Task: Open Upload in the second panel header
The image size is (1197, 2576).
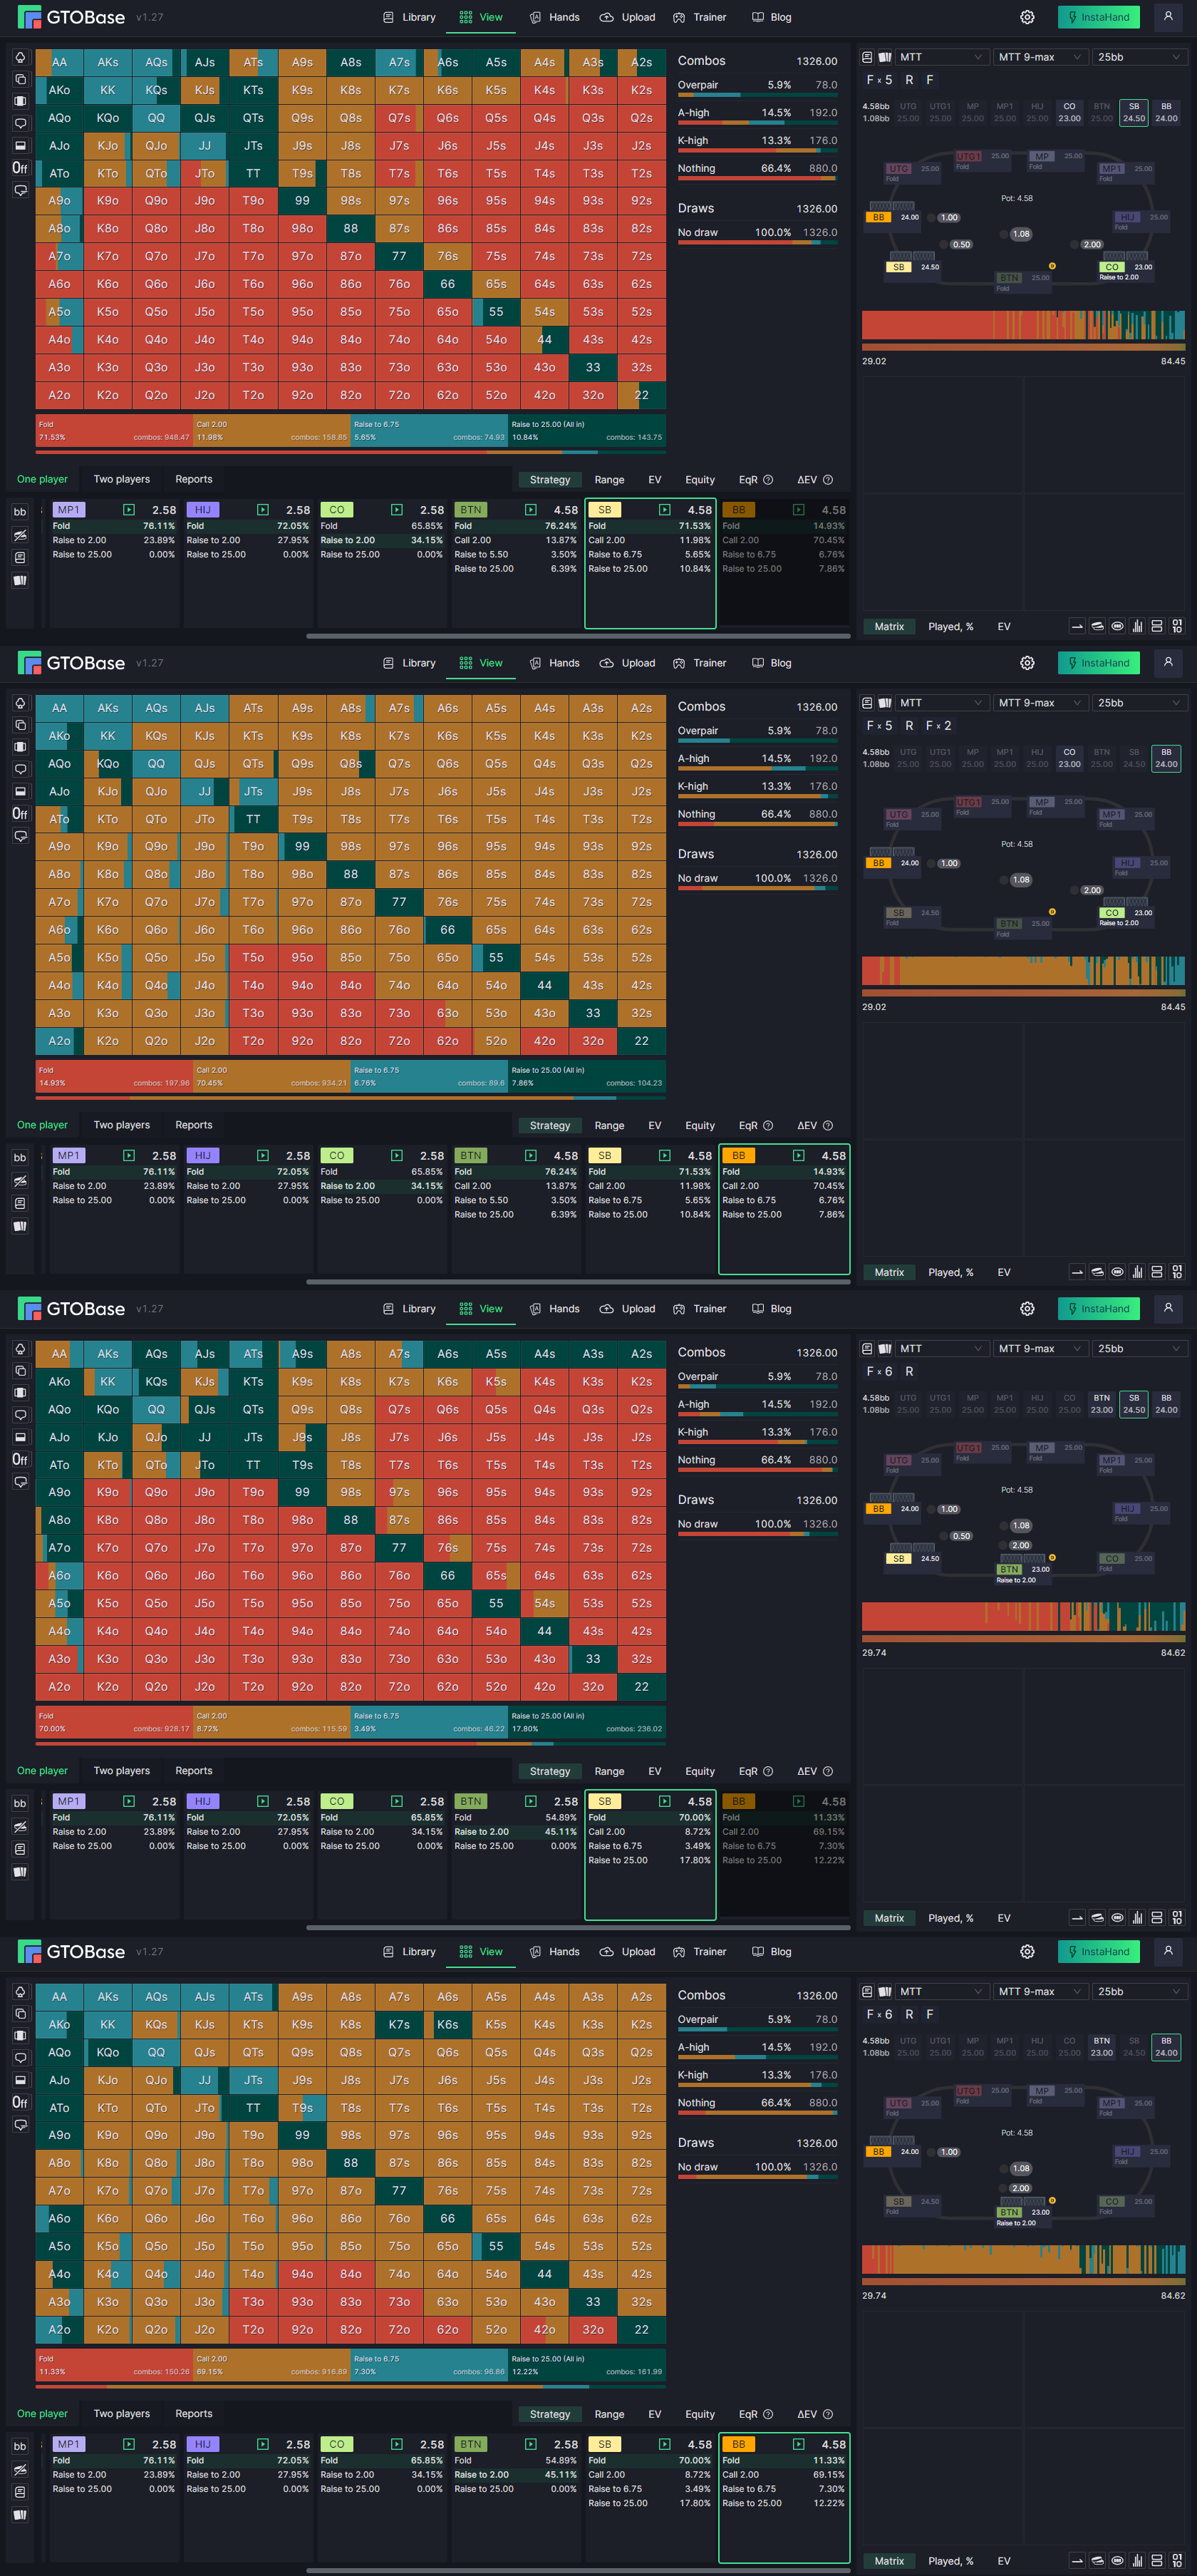Action: pyautogui.click(x=627, y=663)
